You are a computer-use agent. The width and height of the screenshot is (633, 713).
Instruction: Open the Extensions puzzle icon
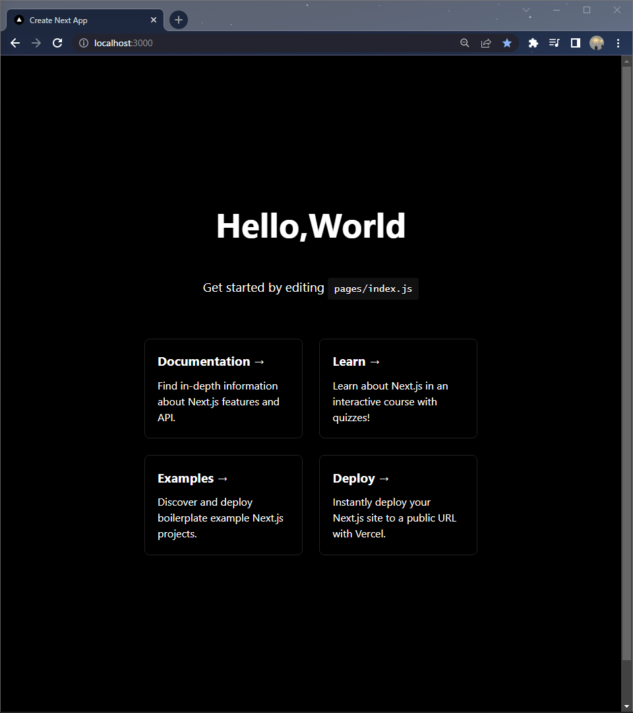pyautogui.click(x=533, y=43)
